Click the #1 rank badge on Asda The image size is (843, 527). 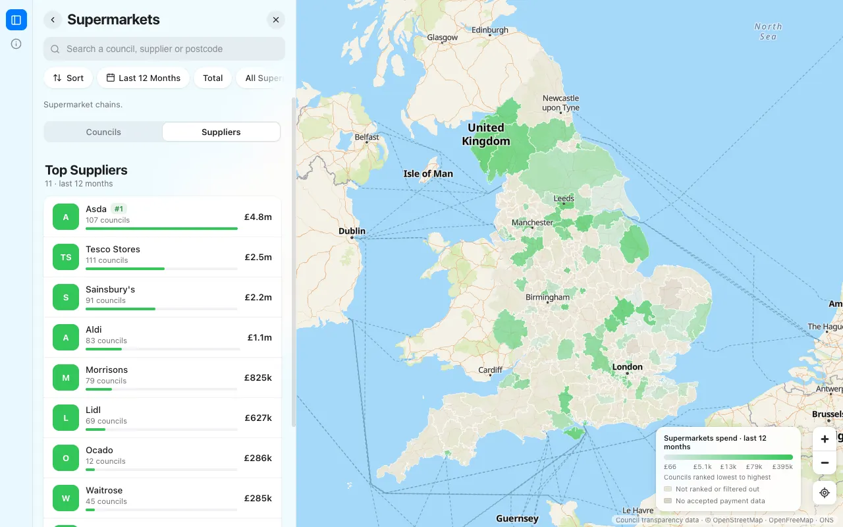click(x=119, y=209)
